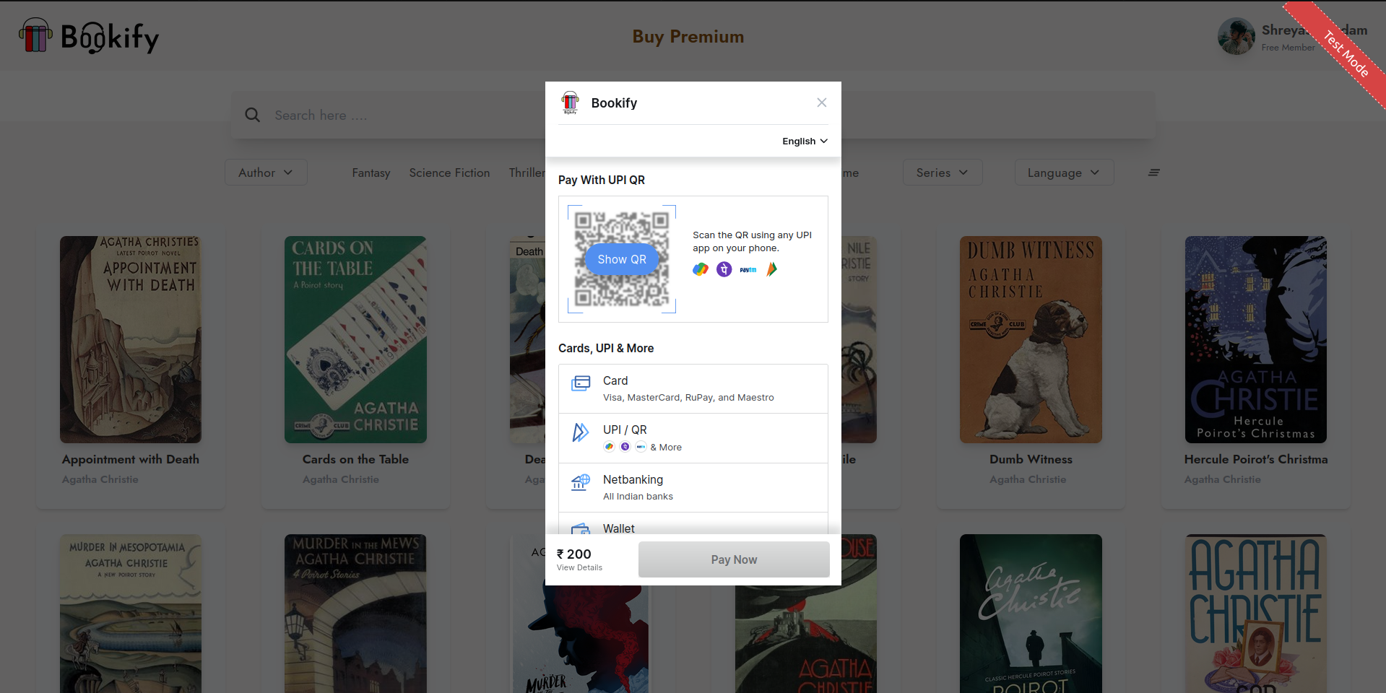
Task: Click the Cards on the Table title
Action: coord(355,459)
